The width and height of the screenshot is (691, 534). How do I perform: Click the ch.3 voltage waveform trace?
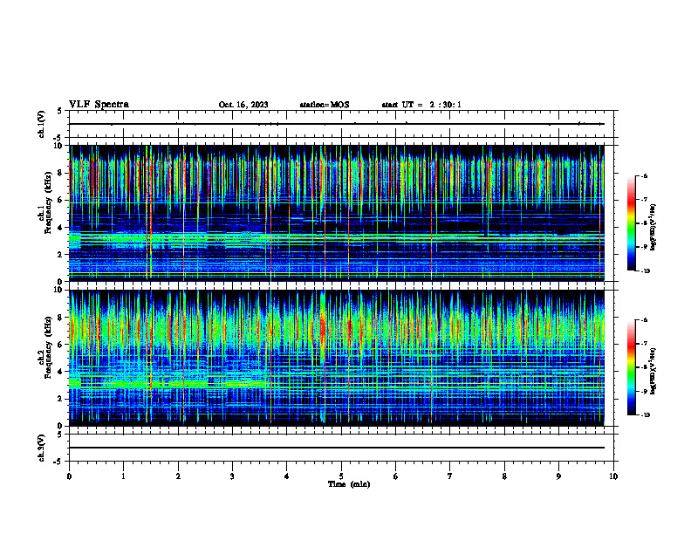(337, 448)
